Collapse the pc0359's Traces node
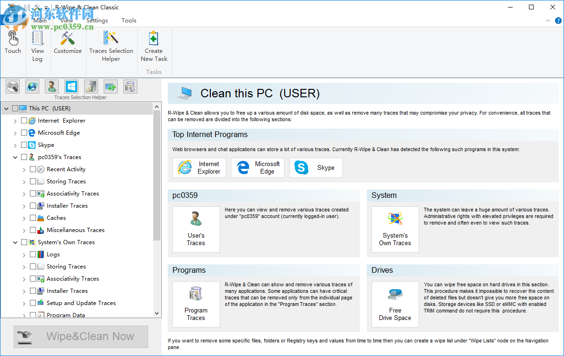Viewport: 564px width, 356px height. 15,157
